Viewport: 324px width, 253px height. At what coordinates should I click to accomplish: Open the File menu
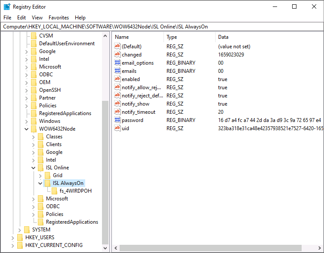point(7,18)
